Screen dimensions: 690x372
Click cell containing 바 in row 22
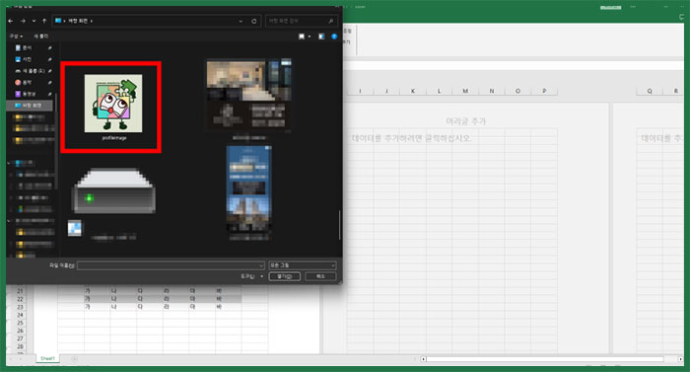click(219, 298)
